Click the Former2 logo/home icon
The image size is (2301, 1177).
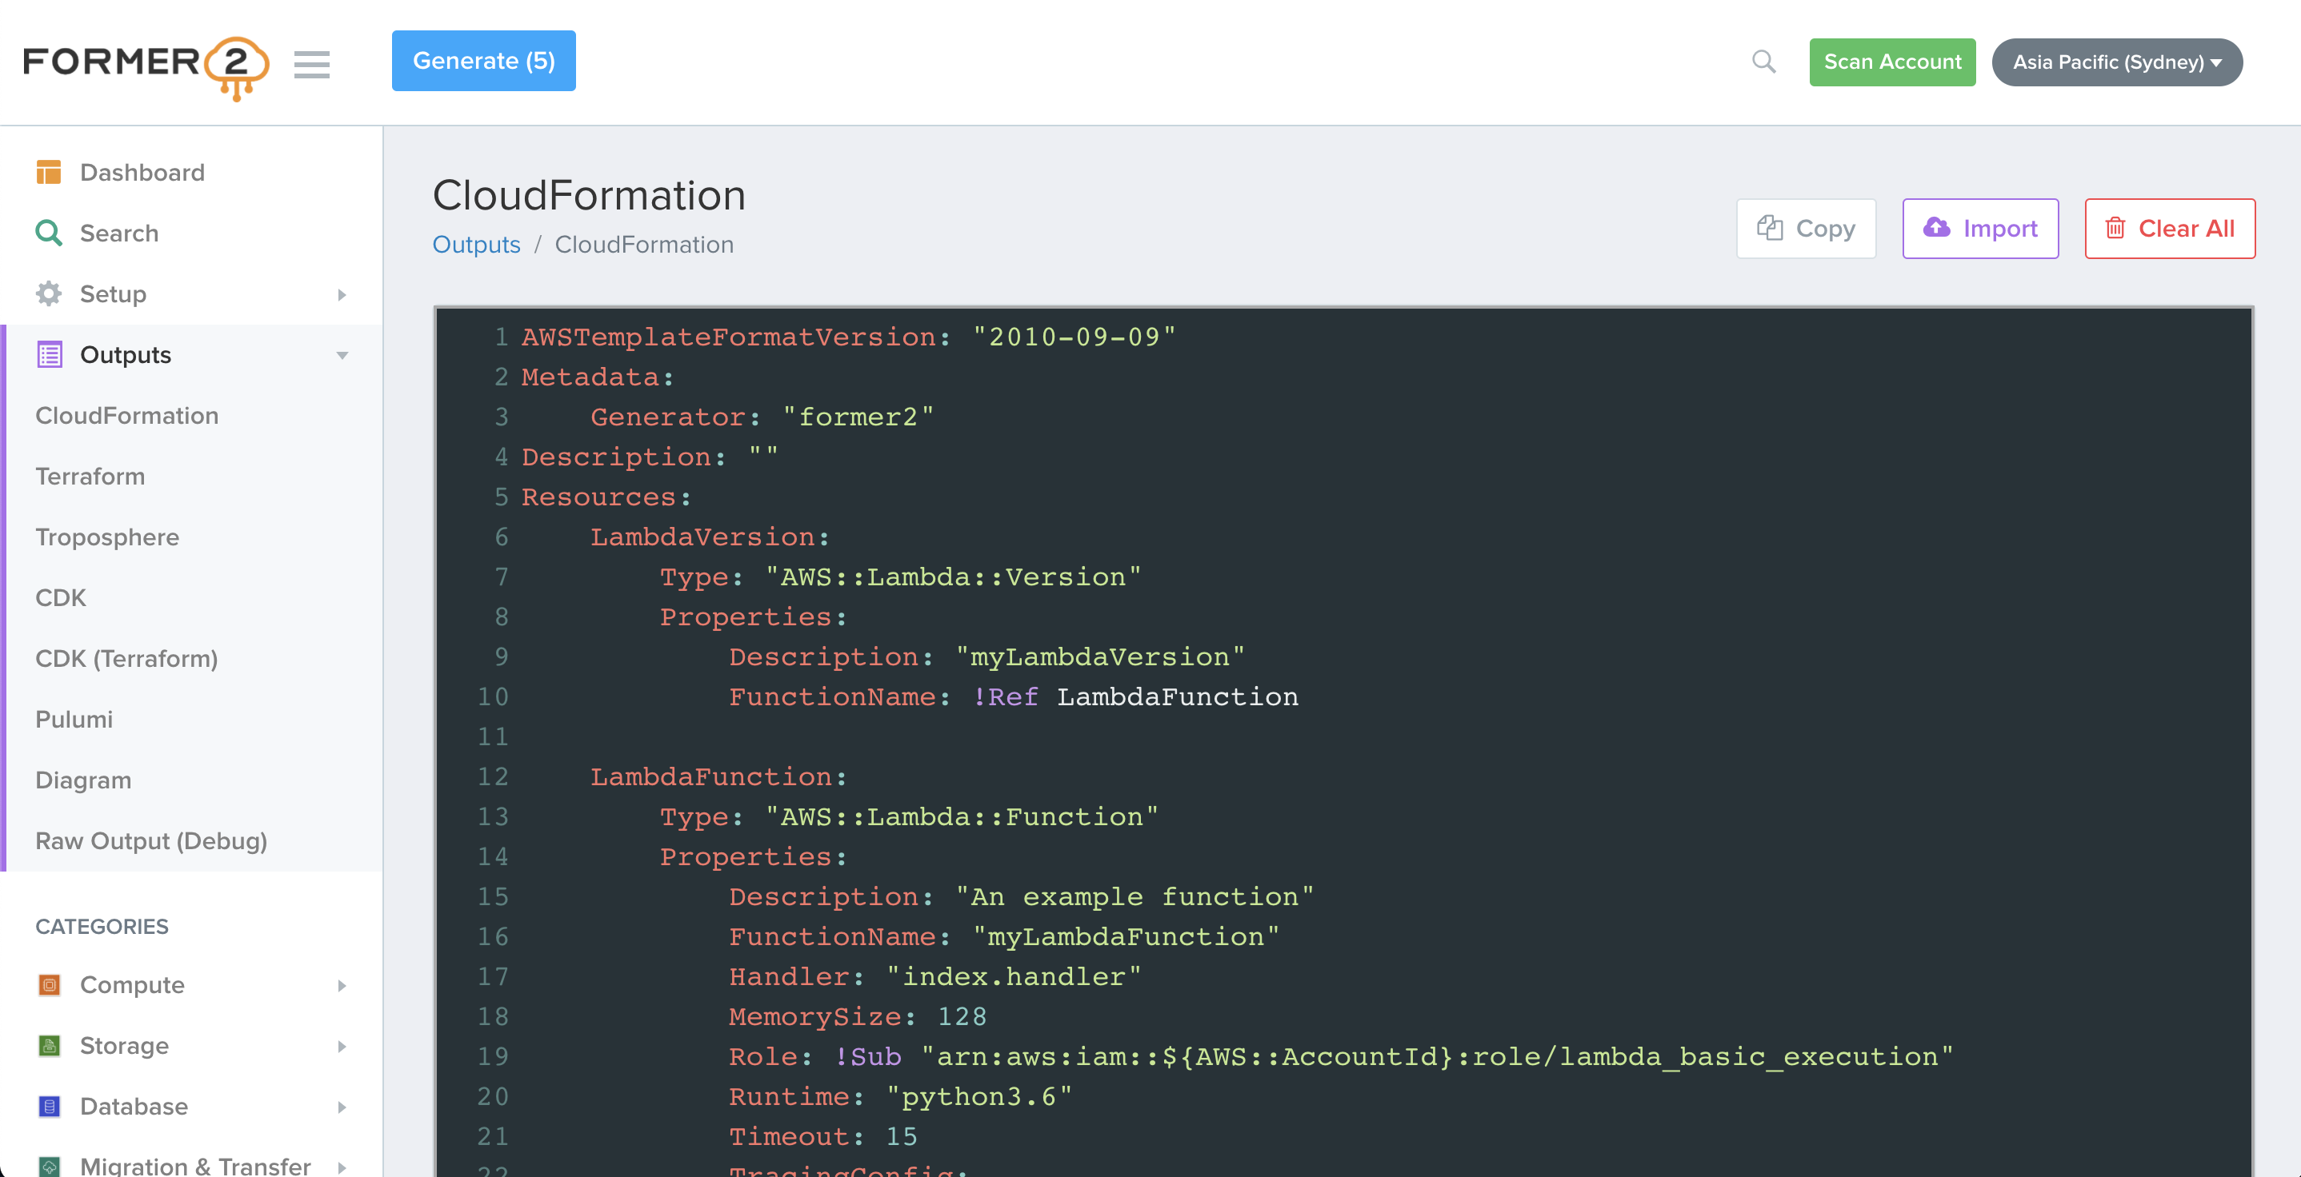tap(144, 63)
